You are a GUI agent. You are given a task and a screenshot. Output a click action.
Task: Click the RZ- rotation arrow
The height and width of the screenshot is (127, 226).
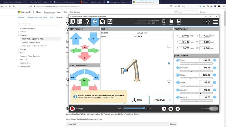pyautogui.click(x=93, y=74)
